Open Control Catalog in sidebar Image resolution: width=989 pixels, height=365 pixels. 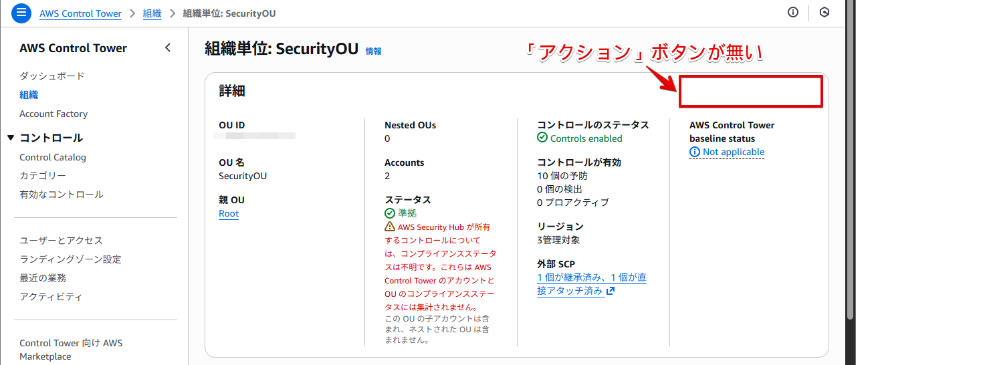53,158
